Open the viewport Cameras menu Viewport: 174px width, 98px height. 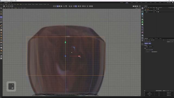[8, 8]
